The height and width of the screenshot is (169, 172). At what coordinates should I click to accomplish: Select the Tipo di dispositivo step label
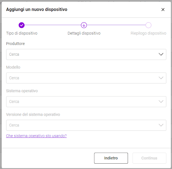tap(22, 33)
